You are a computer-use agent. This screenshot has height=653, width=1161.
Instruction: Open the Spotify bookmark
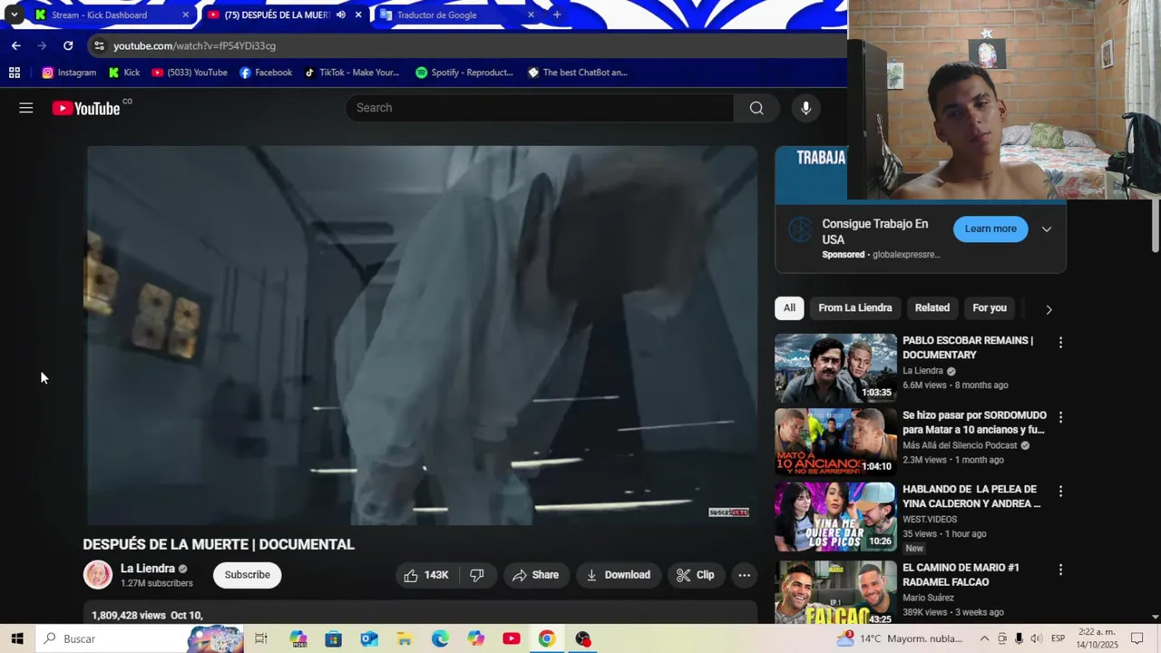click(x=464, y=73)
